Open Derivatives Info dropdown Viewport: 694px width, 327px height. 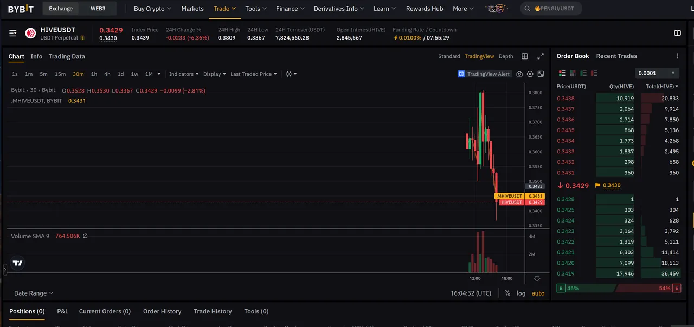pos(339,9)
